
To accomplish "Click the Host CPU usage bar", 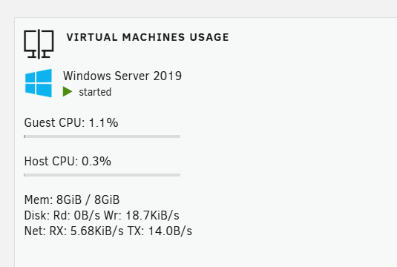I will pos(102,175).
